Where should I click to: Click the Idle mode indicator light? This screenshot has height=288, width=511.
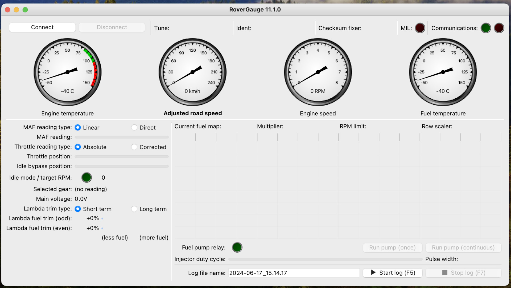[x=86, y=178]
